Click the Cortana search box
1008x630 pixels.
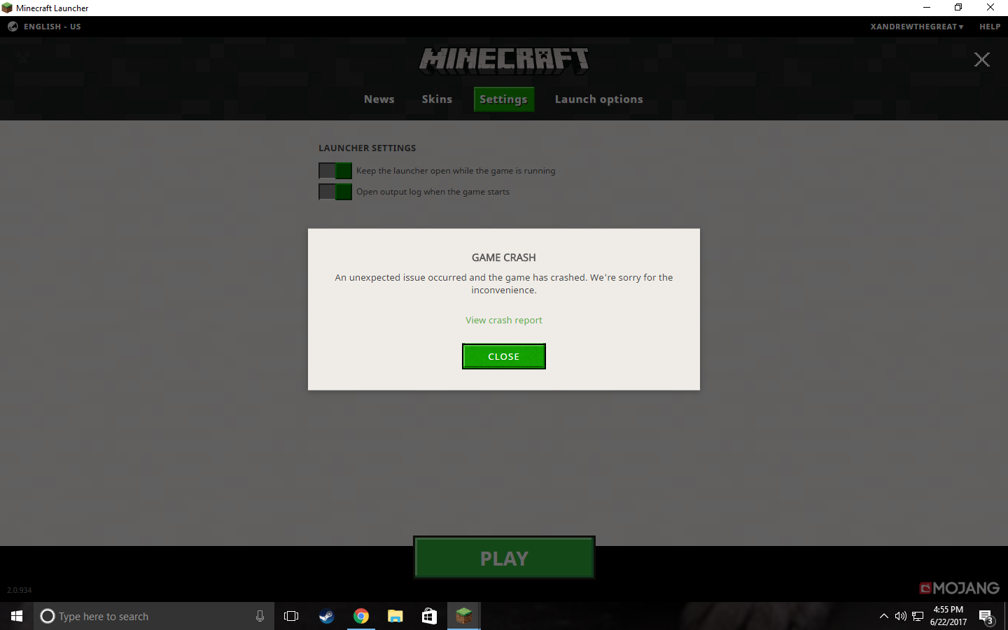coord(154,616)
